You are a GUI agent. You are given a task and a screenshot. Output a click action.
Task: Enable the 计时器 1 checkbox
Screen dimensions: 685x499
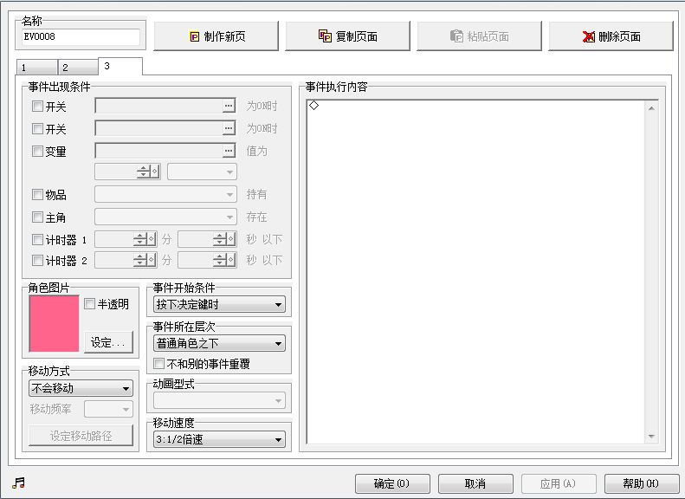pyautogui.click(x=37, y=239)
